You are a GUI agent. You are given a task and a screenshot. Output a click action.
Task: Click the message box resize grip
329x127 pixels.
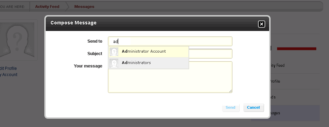point(231,91)
